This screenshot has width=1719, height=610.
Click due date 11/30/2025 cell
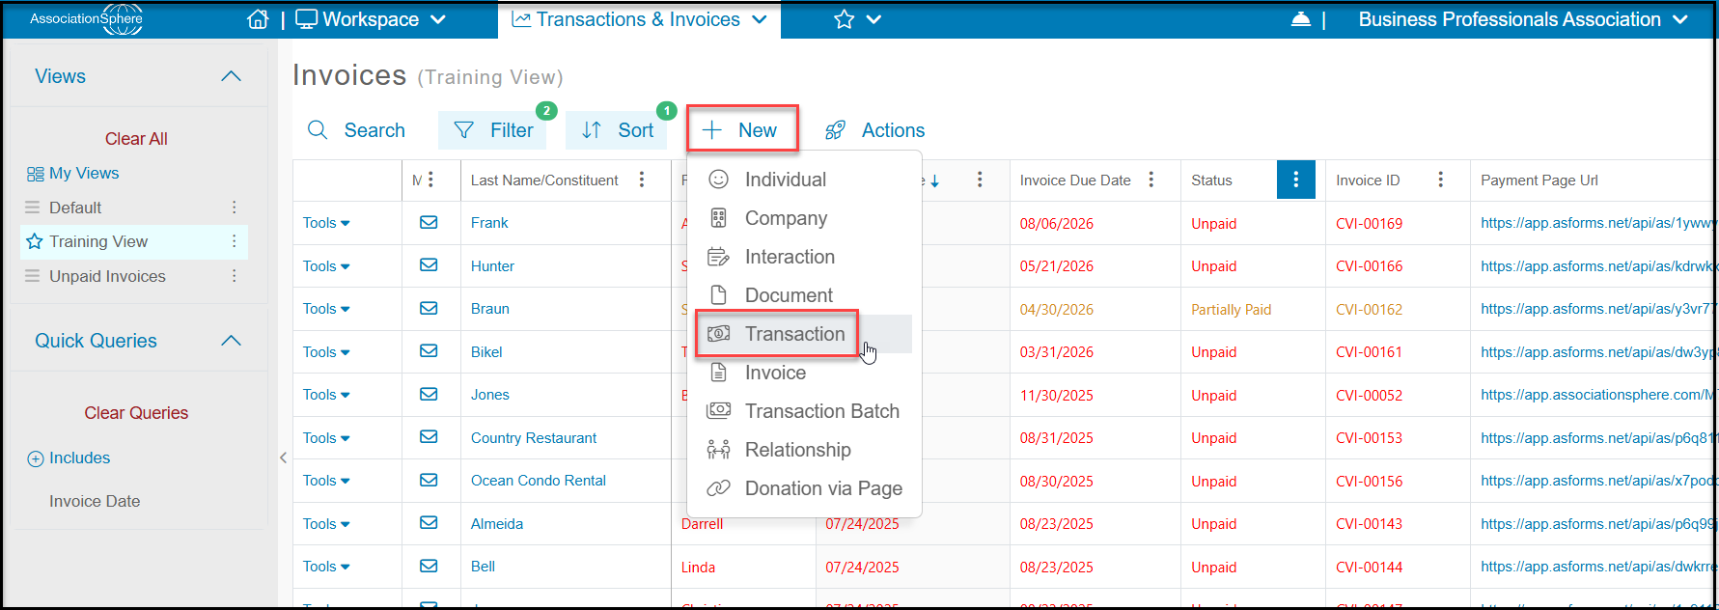pos(1056,396)
